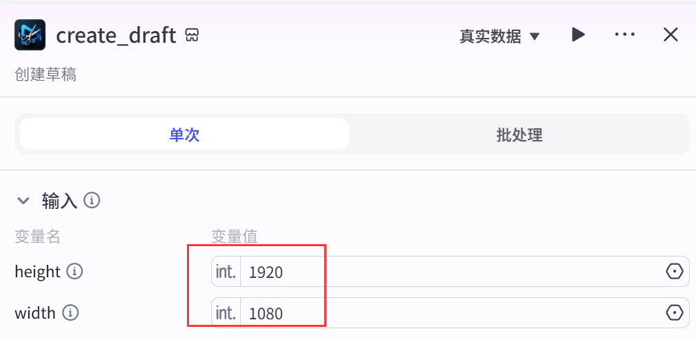Open the 真实数据 dropdown

(x=499, y=36)
